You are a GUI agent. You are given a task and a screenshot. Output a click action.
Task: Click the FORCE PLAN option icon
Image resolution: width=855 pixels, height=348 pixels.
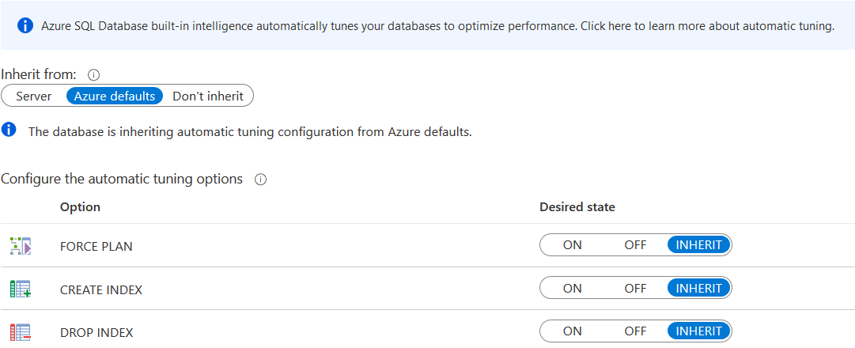coord(21,246)
